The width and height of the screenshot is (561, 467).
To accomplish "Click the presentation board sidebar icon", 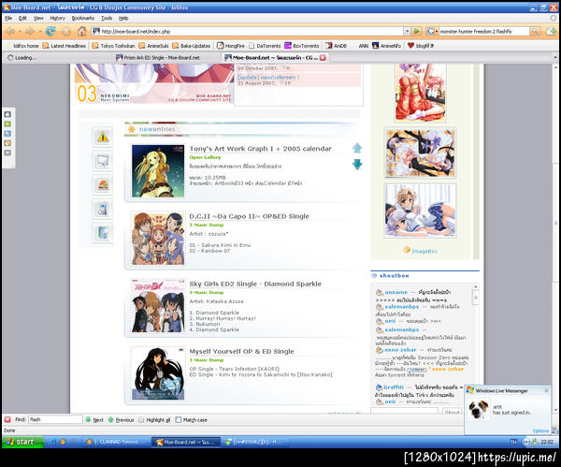I will (x=103, y=161).
